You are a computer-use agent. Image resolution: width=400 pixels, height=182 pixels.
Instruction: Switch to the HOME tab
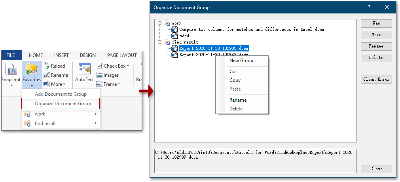(36, 55)
